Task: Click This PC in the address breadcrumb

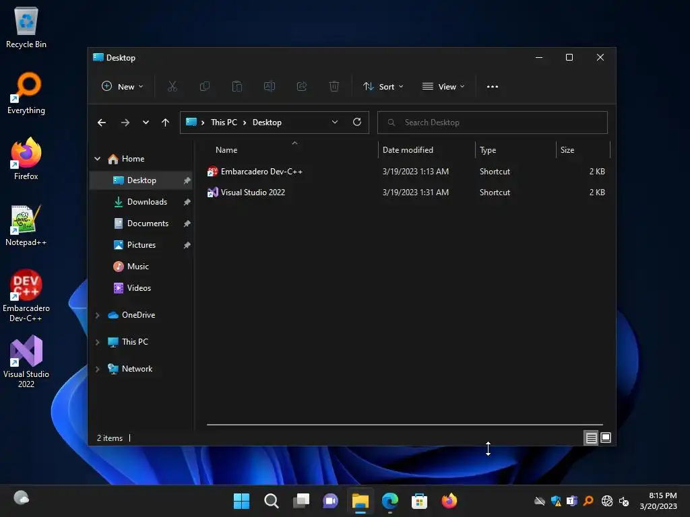Action: point(224,123)
